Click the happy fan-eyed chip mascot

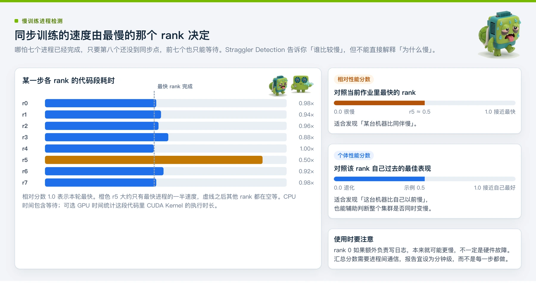(x=302, y=84)
